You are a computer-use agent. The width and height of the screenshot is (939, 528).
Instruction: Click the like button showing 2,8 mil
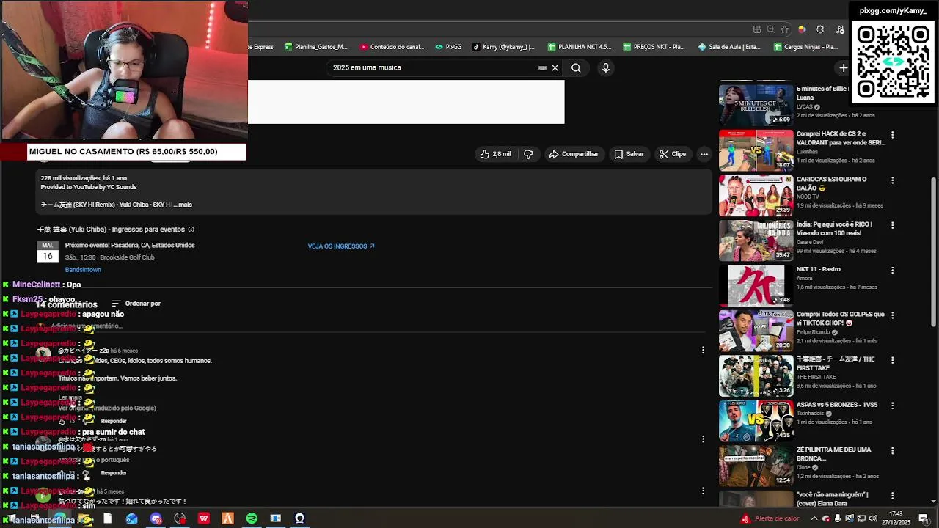(x=496, y=154)
